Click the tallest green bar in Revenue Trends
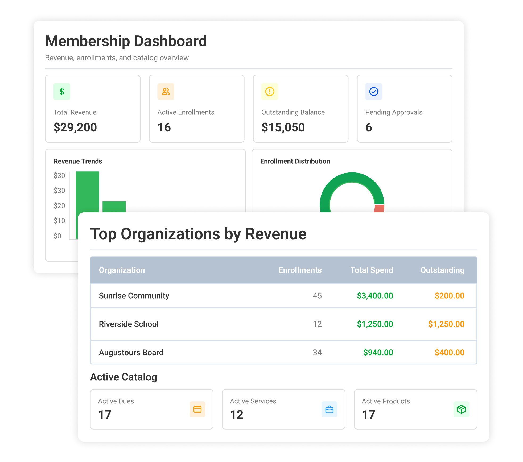Screen dimensions: 523x462 (87, 192)
